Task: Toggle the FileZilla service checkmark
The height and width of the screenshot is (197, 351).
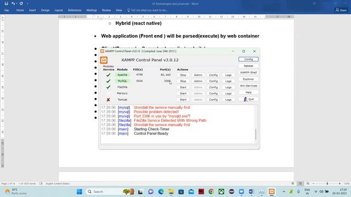Action: click(109, 87)
